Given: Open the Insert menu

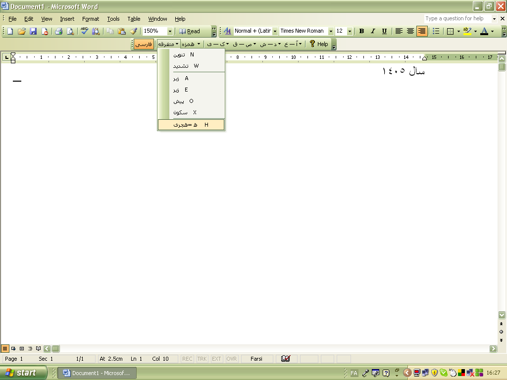Looking at the screenshot, I should [x=67, y=19].
